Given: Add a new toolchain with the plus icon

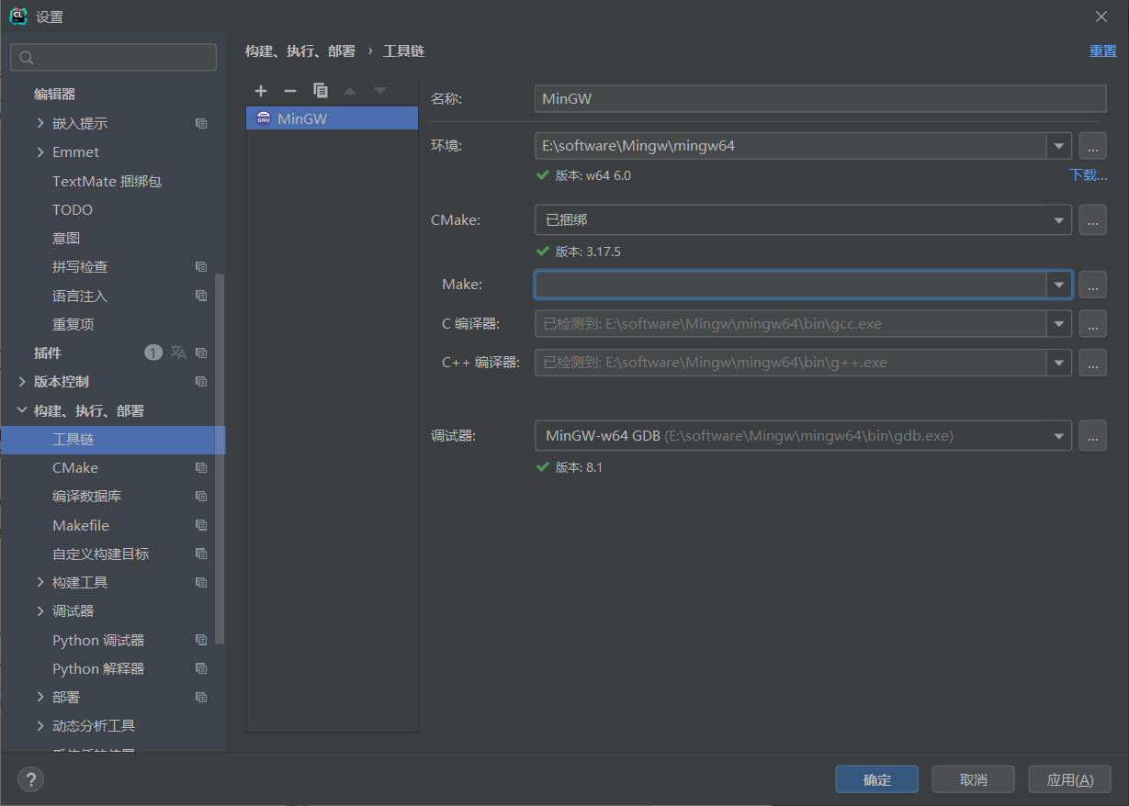Looking at the screenshot, I should [x=261, y=90].
